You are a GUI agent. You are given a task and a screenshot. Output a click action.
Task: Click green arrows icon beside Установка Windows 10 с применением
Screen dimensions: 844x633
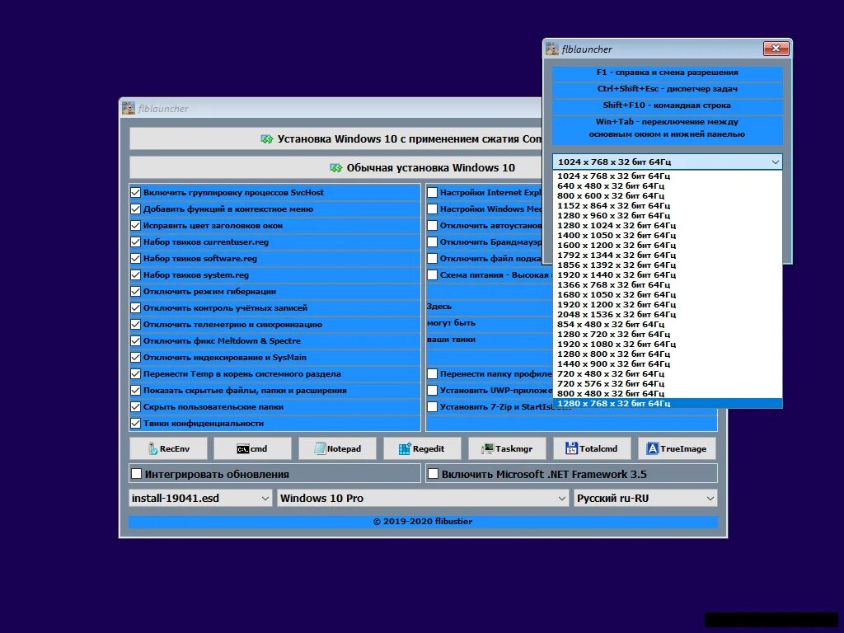tap(267, 138)
